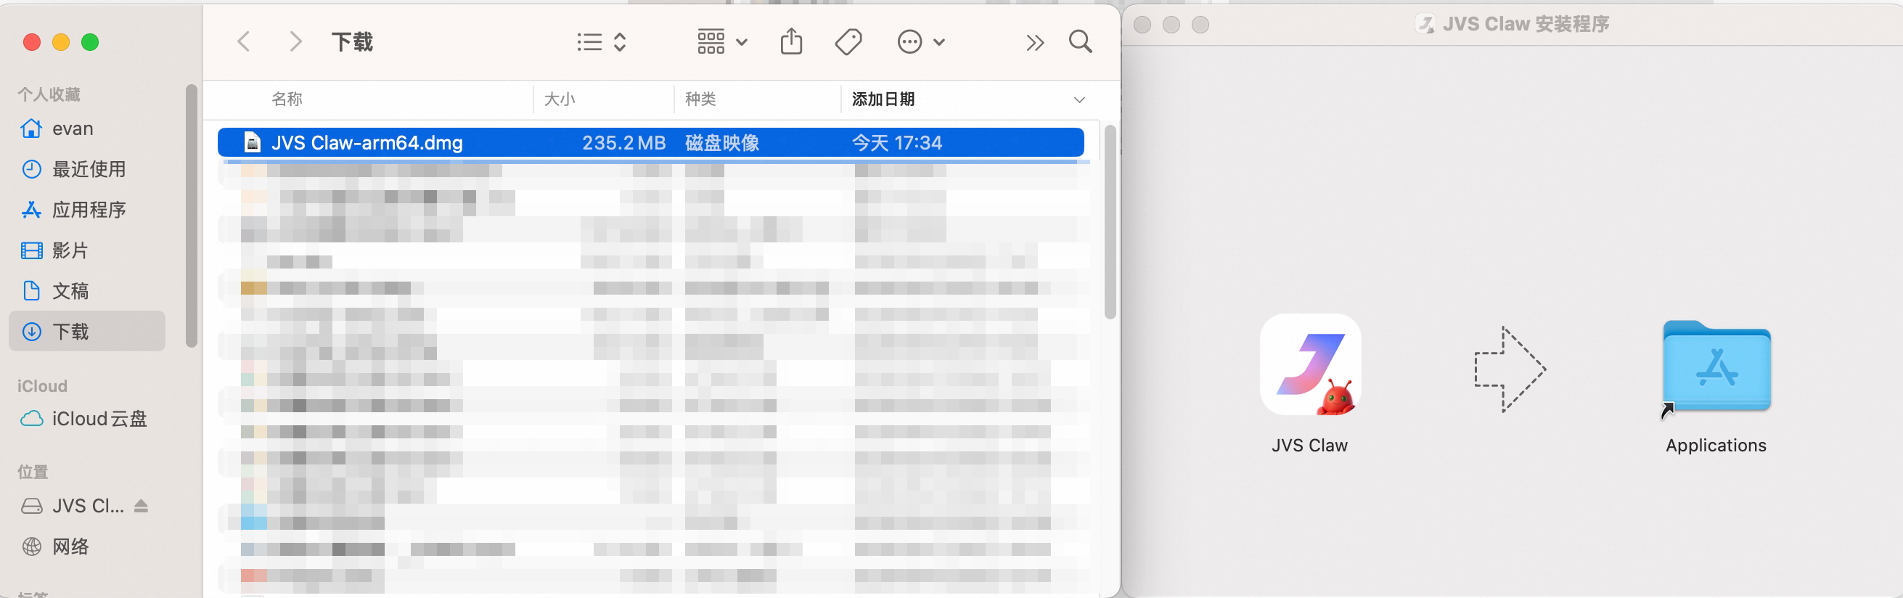Select the JVS Claw app icon

click(x=1310, y=365)
